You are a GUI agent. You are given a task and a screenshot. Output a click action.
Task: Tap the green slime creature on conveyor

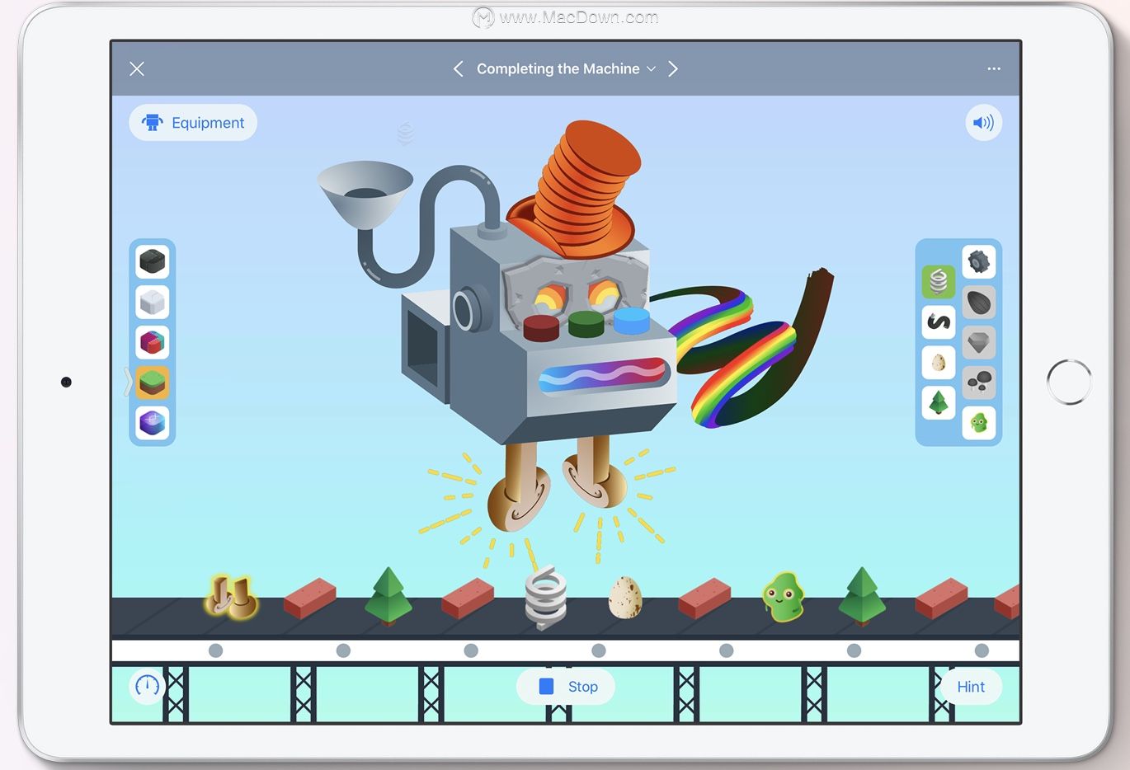click(x=783, y=597)
